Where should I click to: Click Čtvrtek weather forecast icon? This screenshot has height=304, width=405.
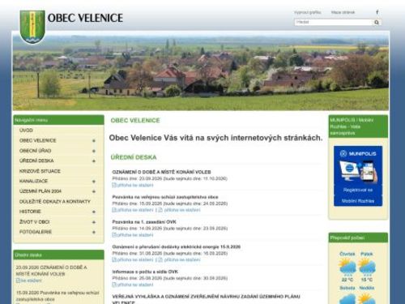[x=347, y=268]
